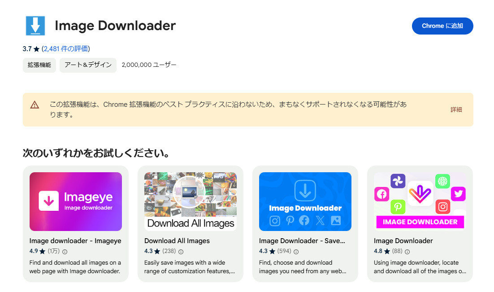Click the Image downloader - Imageye title
This screenshot has width=494, height=292.
point(75,241)
